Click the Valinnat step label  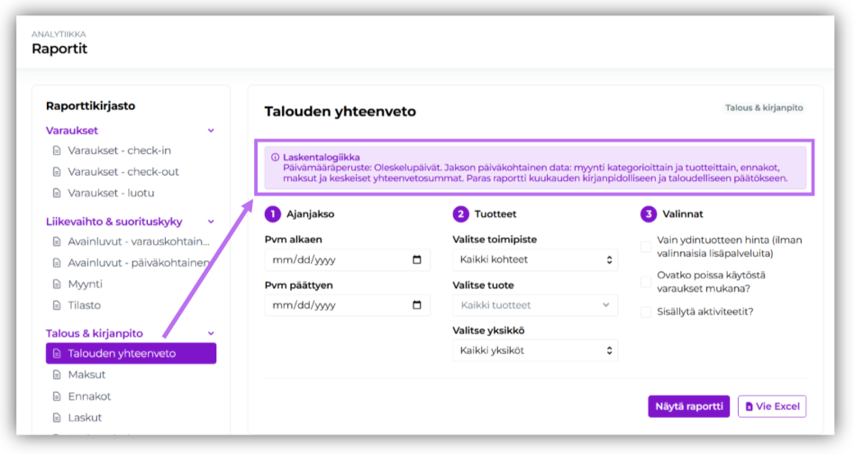tap(683, 213)
